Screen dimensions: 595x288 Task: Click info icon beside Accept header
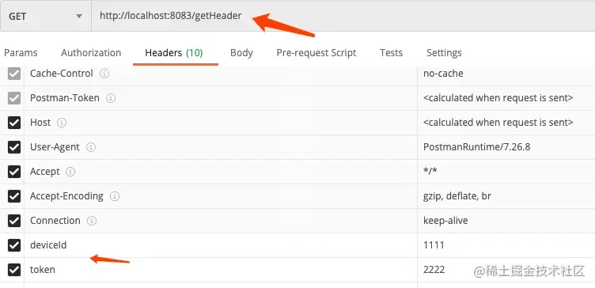(x=70, y=172)
